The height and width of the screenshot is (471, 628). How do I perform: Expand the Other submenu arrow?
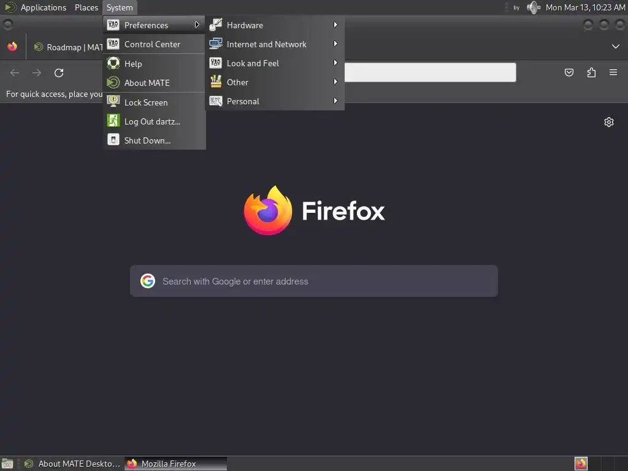(x=335, y=82)
